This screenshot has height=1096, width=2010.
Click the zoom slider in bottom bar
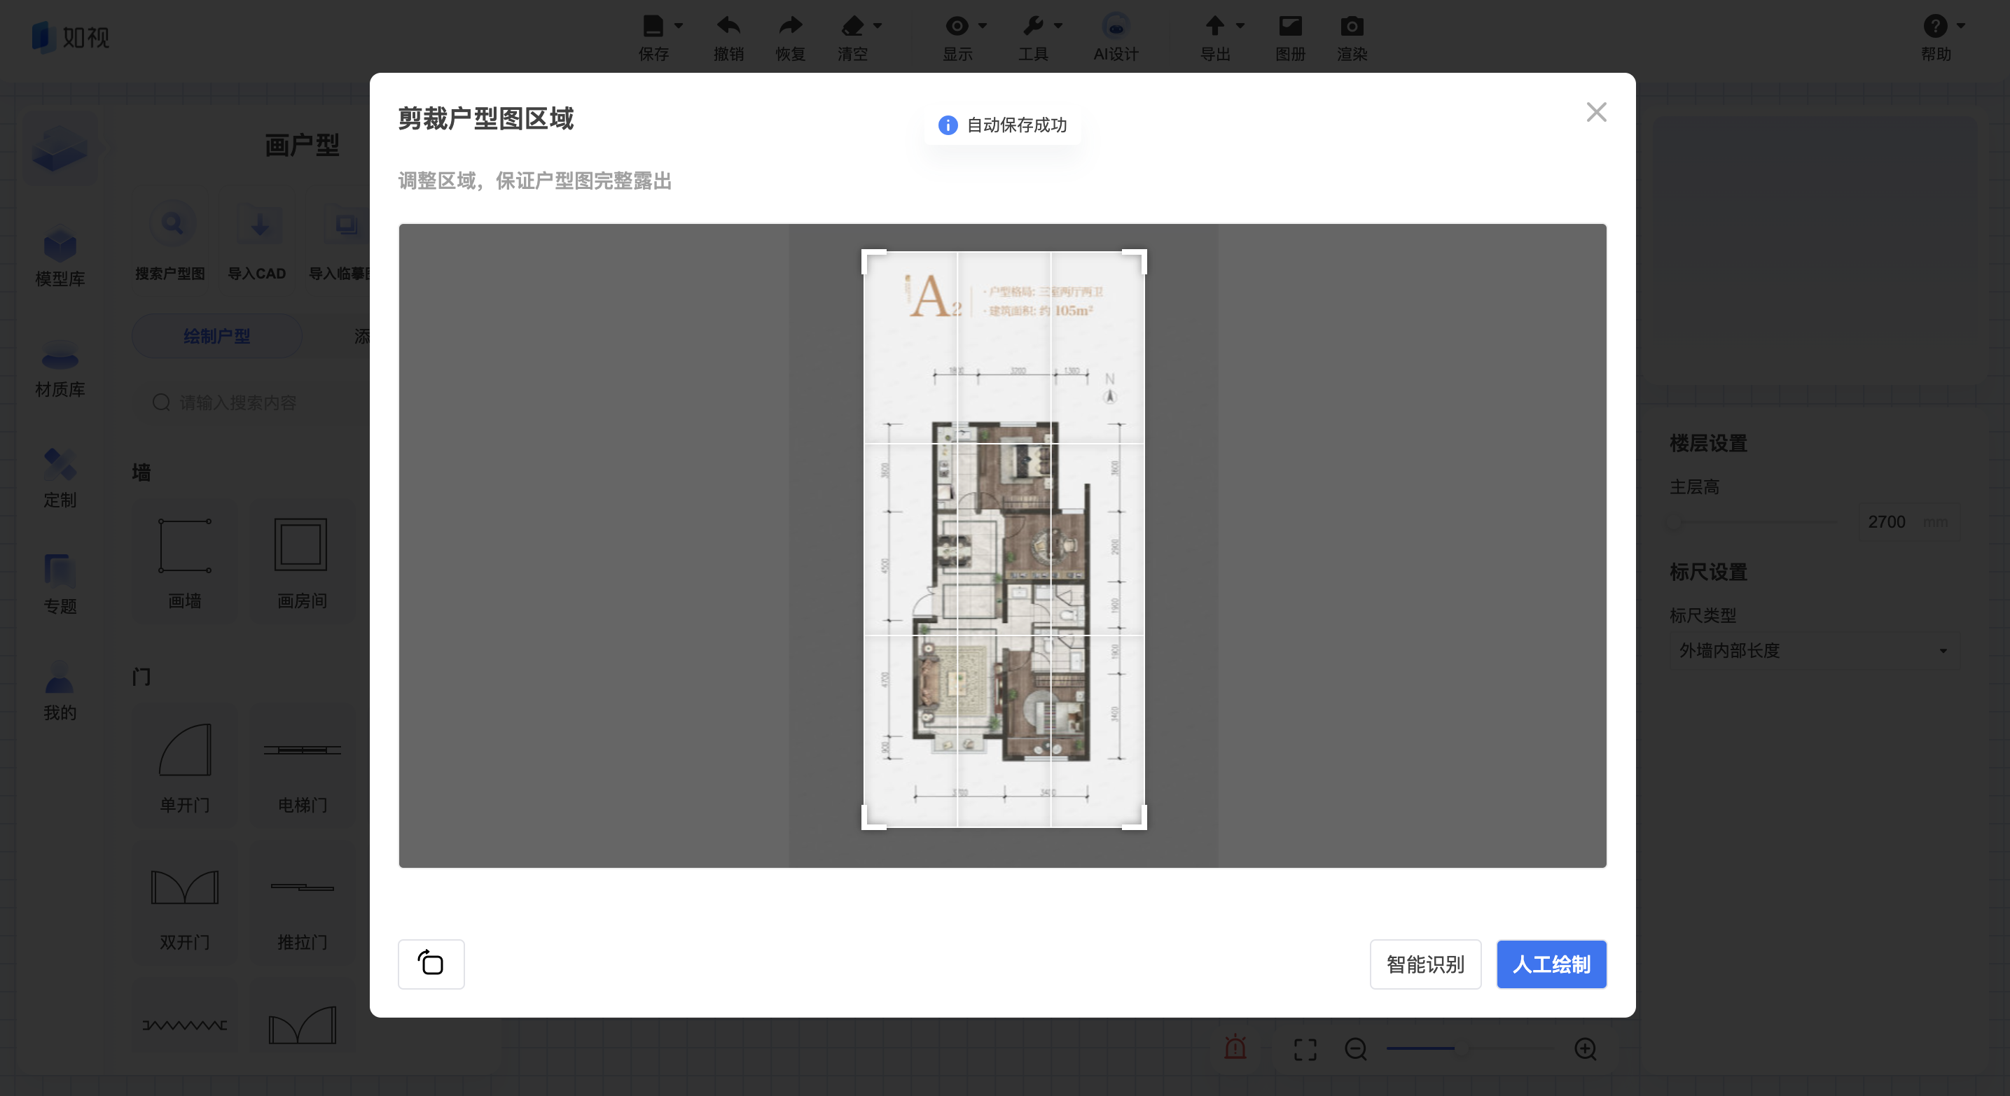point(1471,1048)
